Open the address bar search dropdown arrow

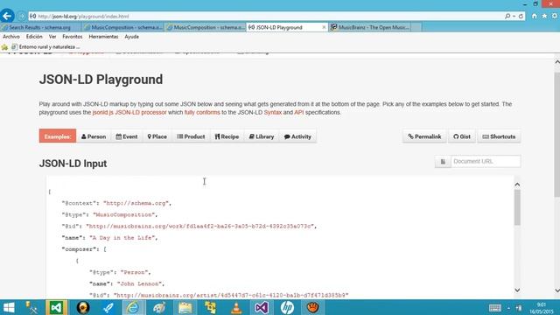click(x=514, y=16)
